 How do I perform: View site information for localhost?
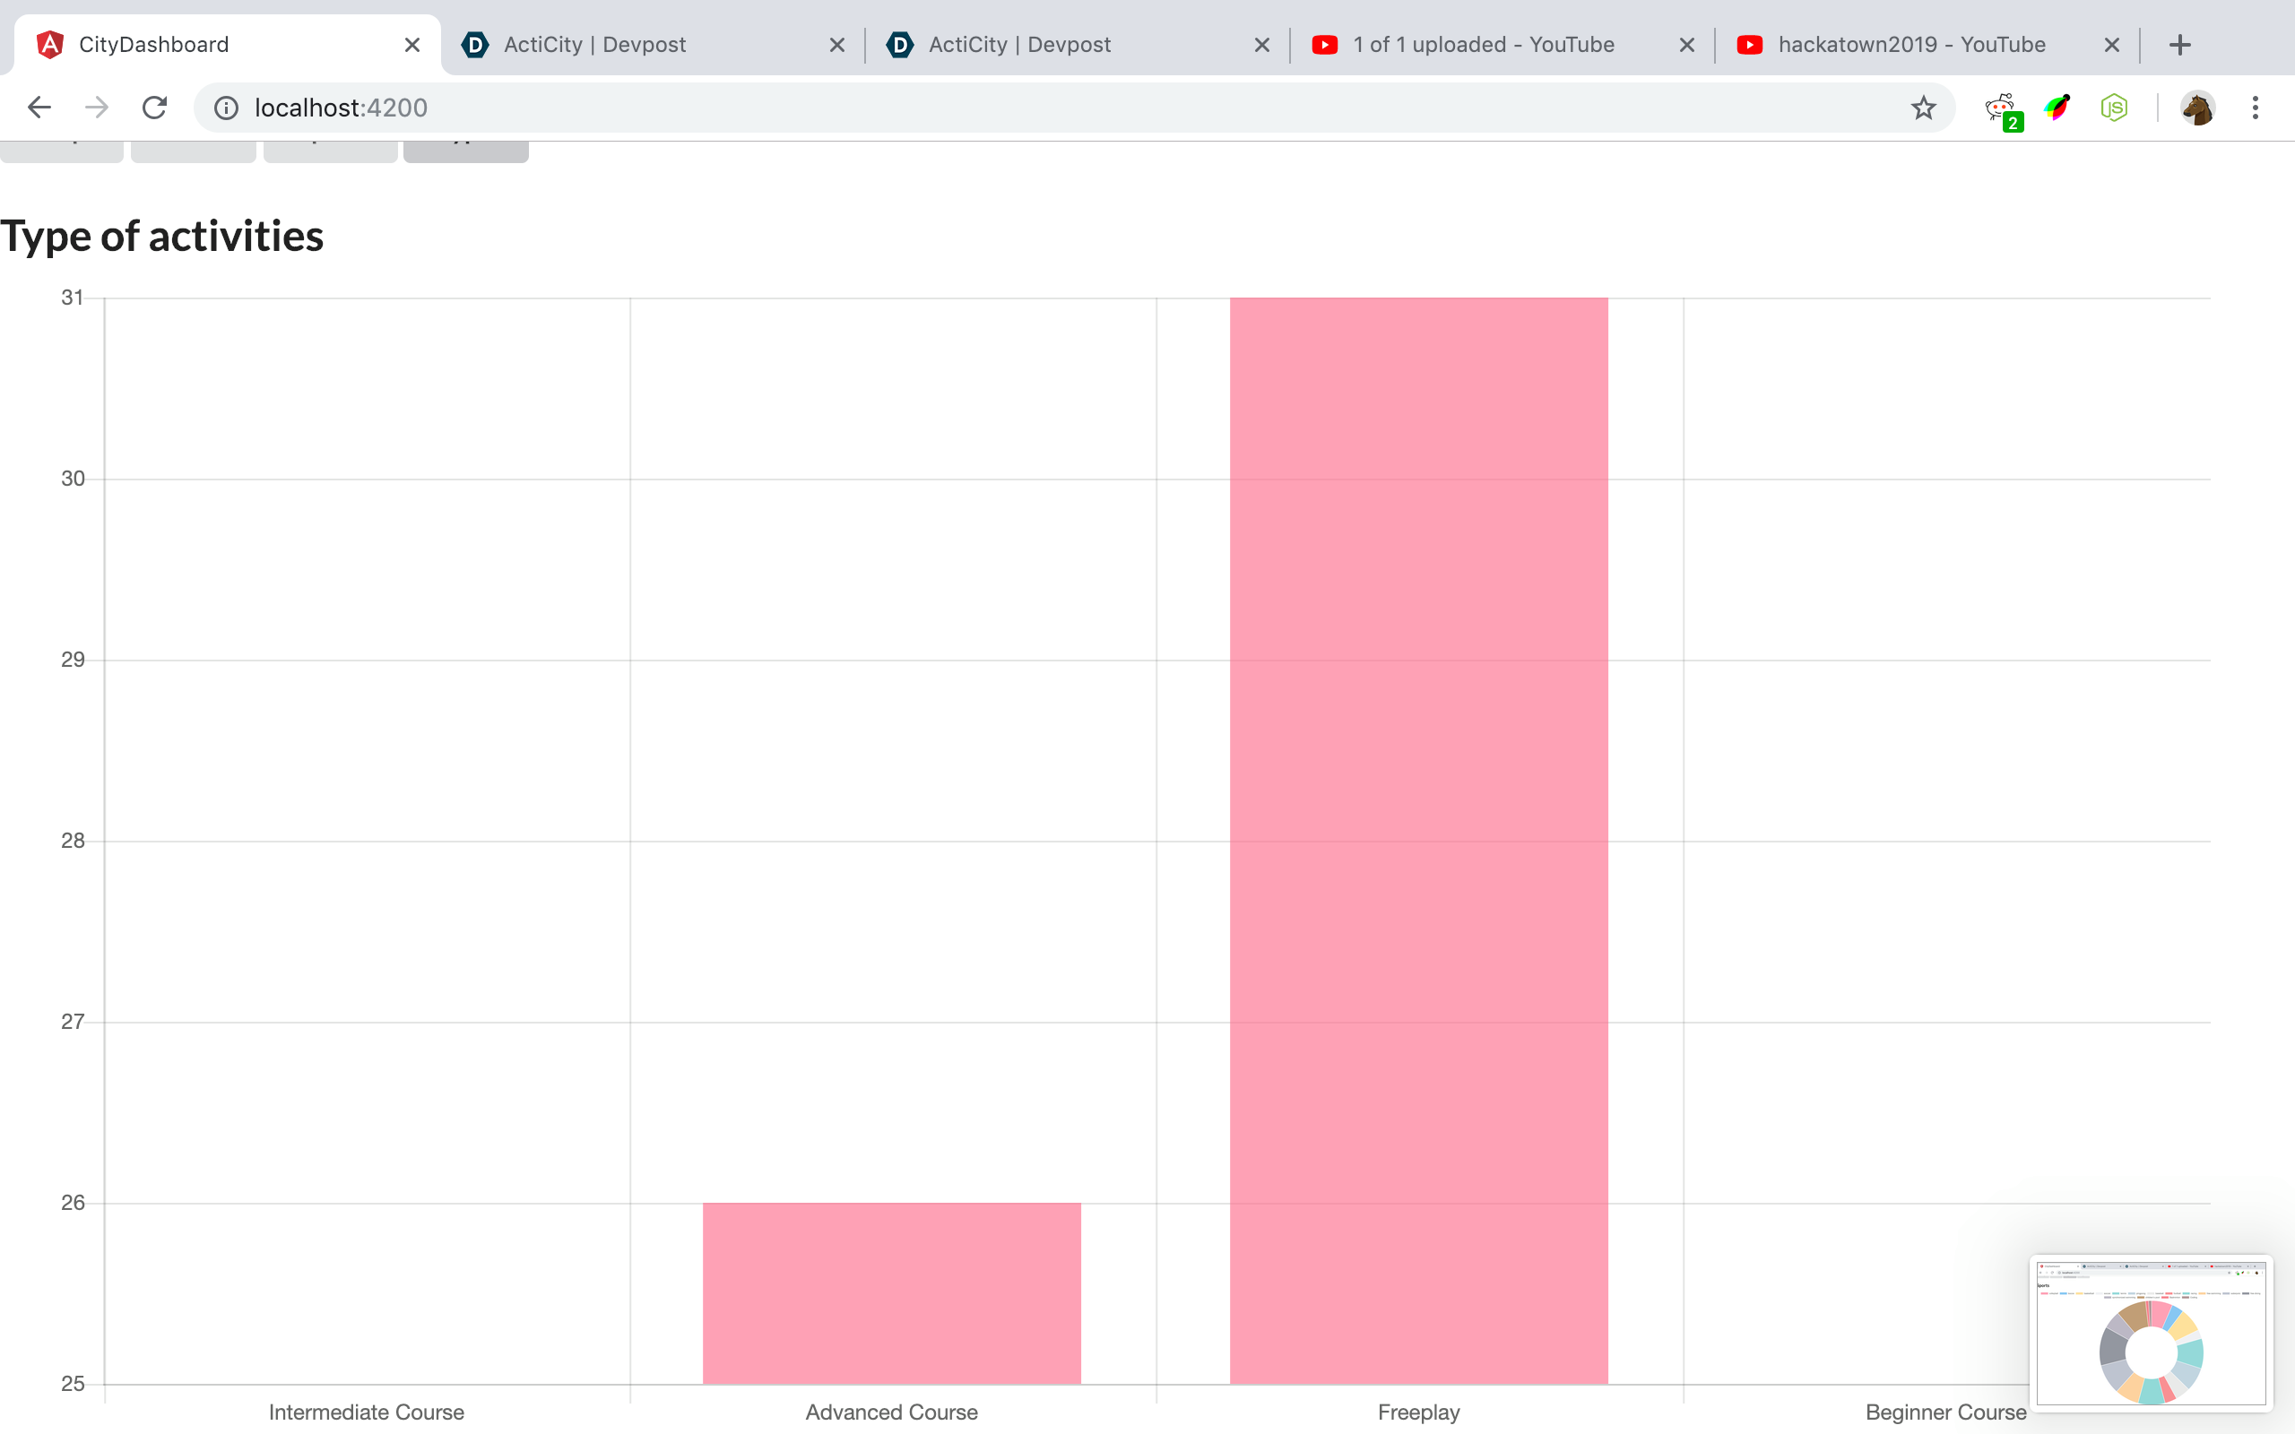click(226, 108)
